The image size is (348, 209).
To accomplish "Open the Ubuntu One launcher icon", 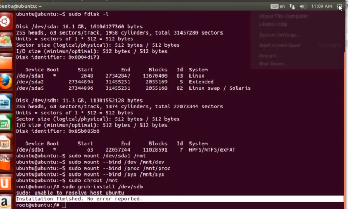I will (x=6, y=183).
